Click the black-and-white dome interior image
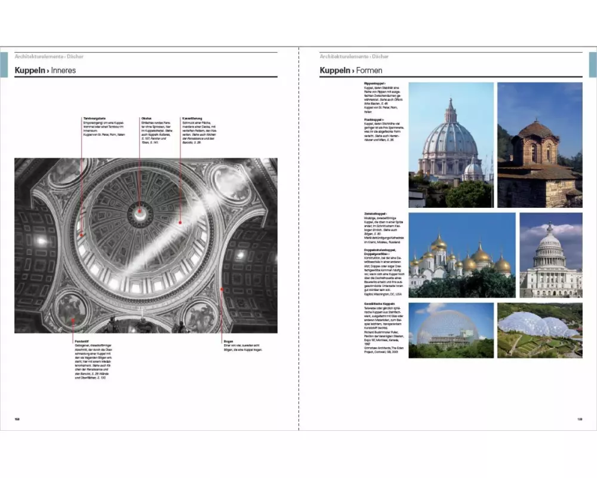The height and width of the screenshot is (478, 597). [146, 245]
